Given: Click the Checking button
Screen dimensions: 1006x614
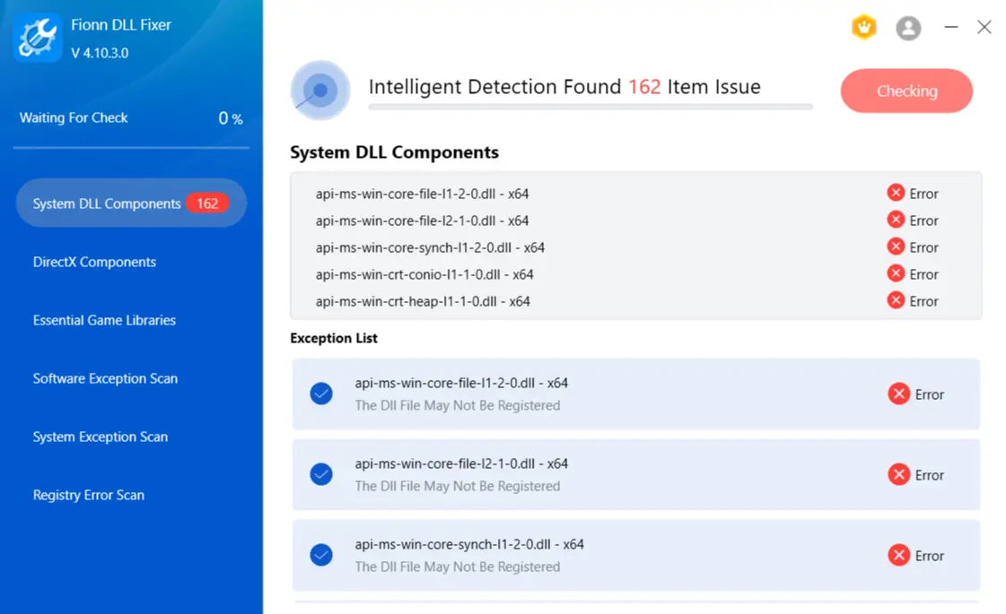Looking at the screenshot, I should pos(905,91).
